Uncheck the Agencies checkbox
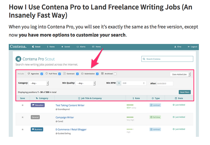Screen dimensions: 210x145 [42, 74]
